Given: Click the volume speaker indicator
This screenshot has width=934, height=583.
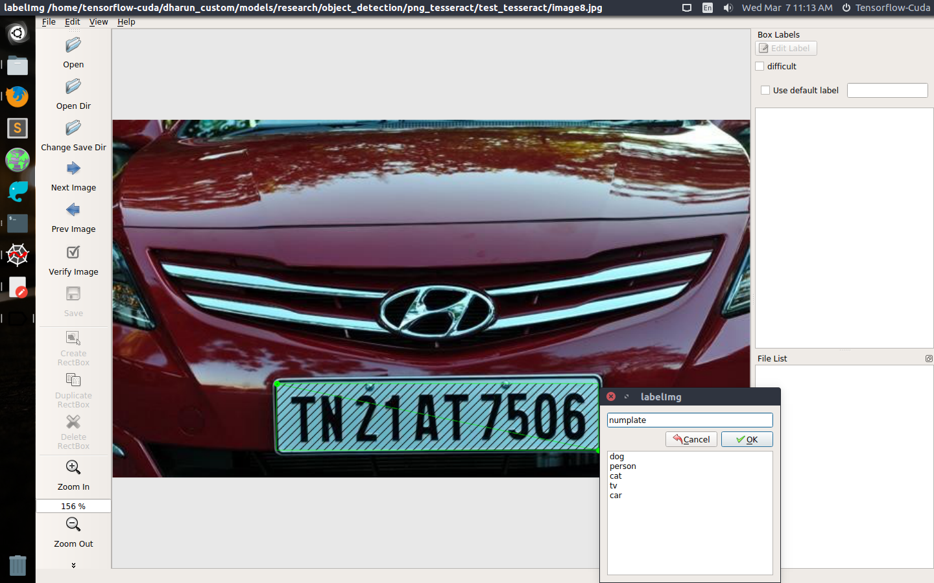Looking at the screenshot, I should point(728,8).
